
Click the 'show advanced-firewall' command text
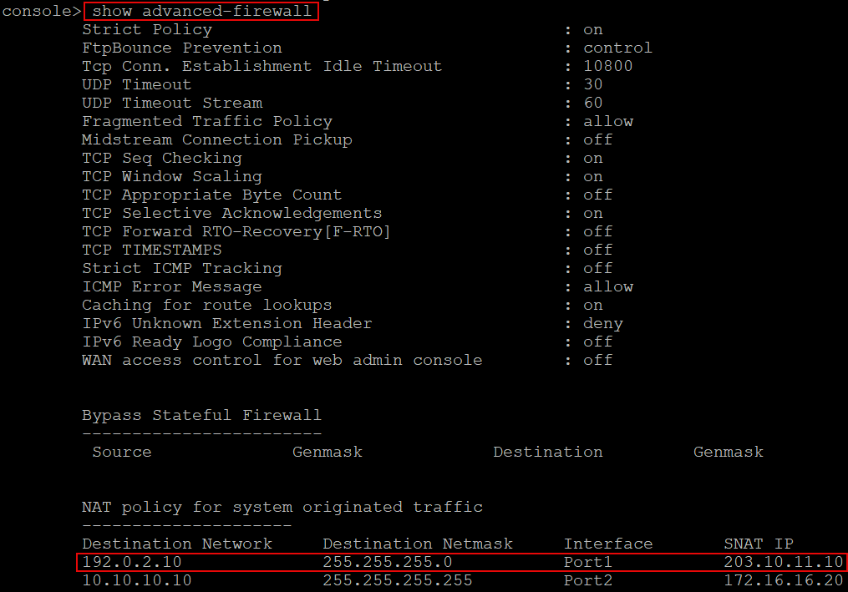201,12
